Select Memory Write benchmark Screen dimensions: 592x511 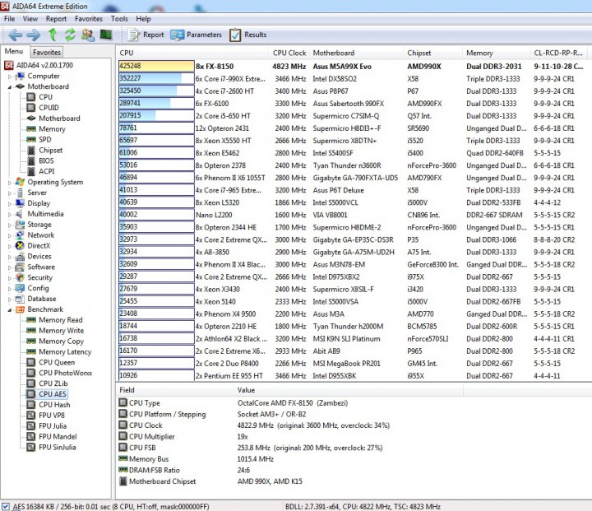(61, 330)
